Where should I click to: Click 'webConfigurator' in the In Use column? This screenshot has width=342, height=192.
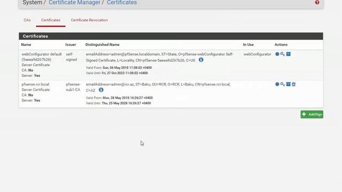[258, 54]
